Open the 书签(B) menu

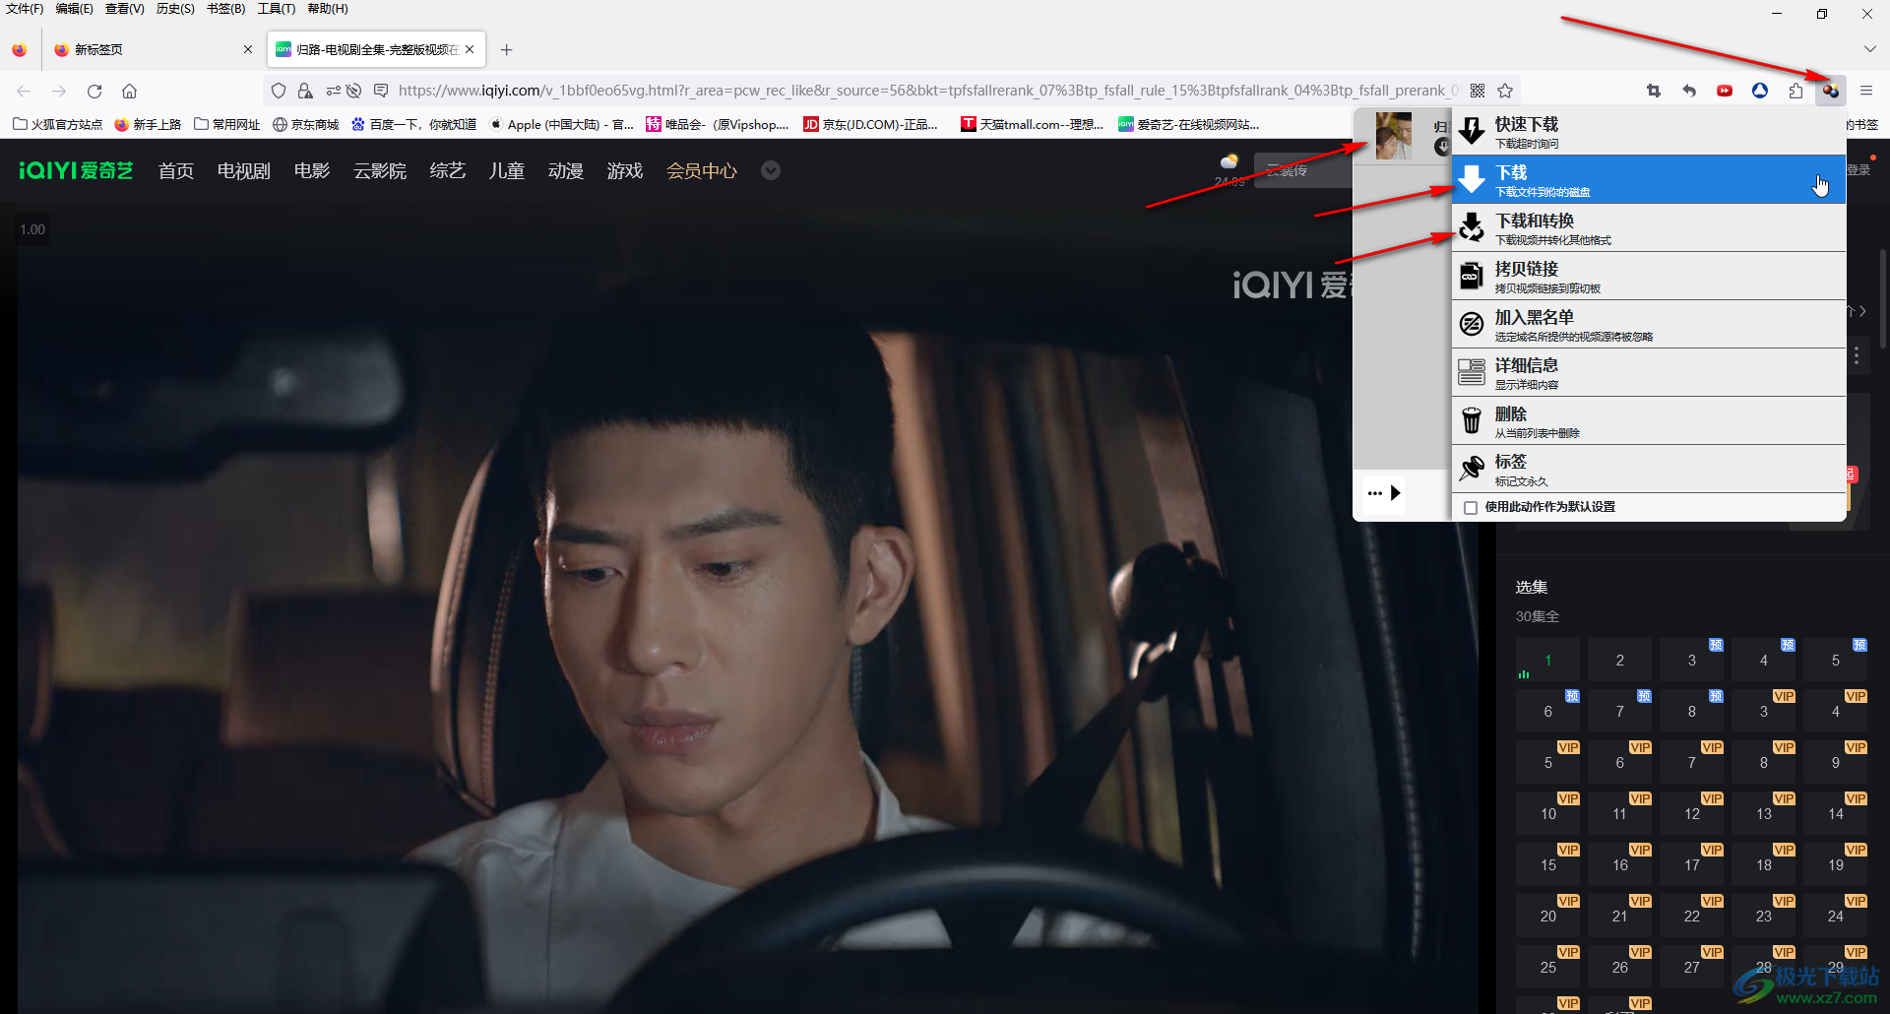(x=225, y=9)
